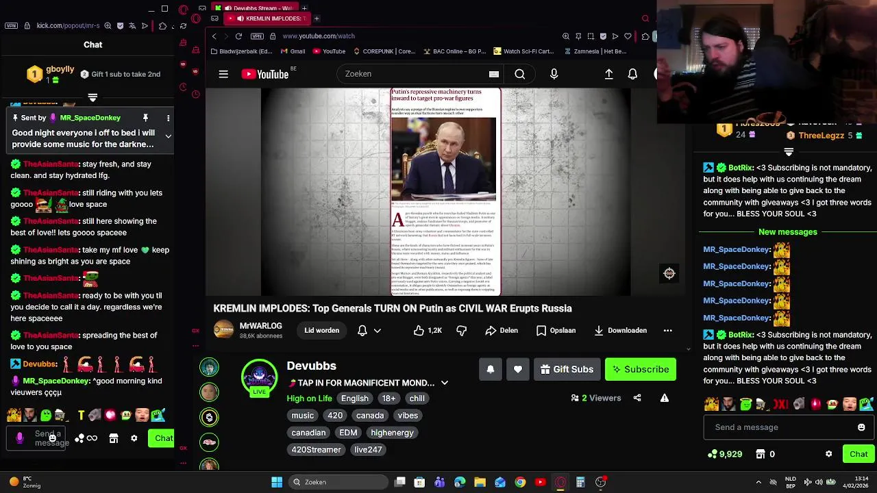
Task: Click Gift Subs button
Action: 567,370
